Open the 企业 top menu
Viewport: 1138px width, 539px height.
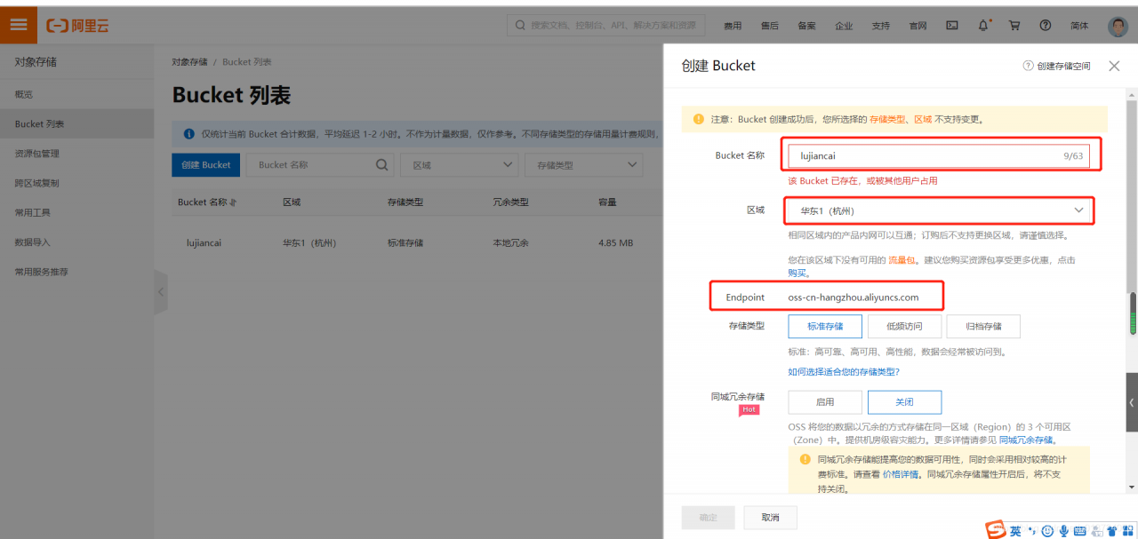point(844,26)
